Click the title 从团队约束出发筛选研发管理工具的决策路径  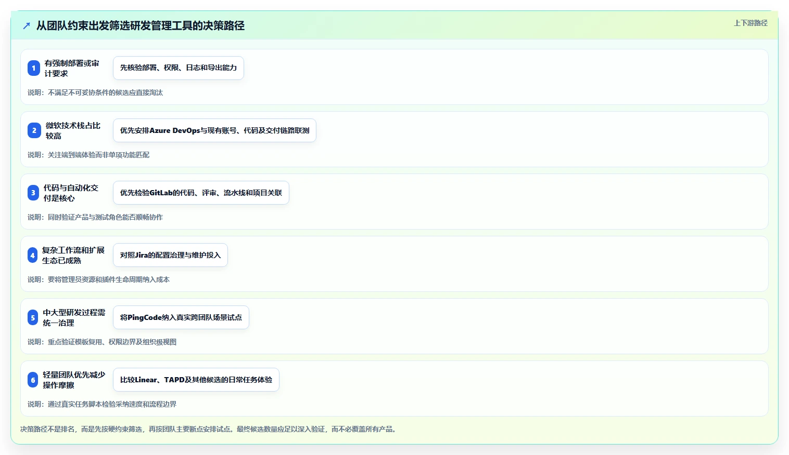(x=141, y=25)
